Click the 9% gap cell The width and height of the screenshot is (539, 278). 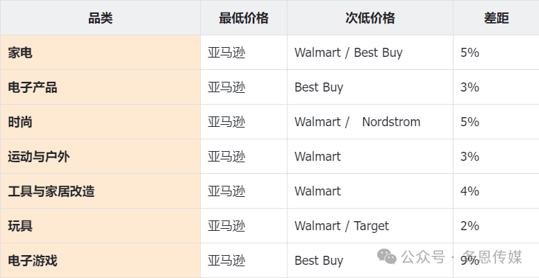tap(496, 261)
